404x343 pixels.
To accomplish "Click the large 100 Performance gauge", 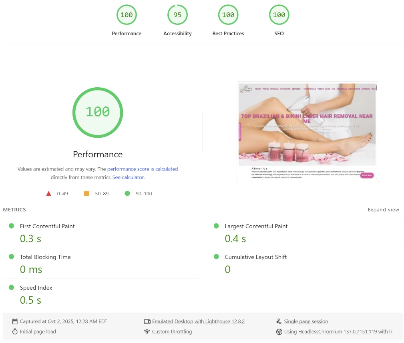I will 98,112.
